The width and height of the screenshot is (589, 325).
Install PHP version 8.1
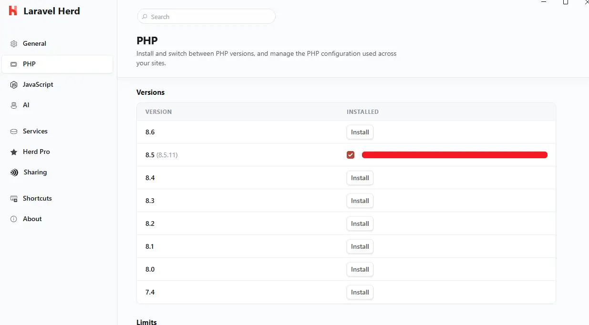click(360, 246)
